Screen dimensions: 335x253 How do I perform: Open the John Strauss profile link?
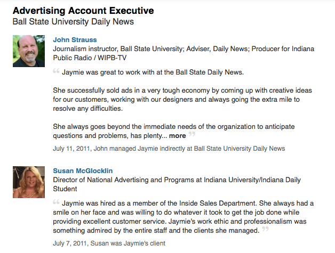point(75,40)
